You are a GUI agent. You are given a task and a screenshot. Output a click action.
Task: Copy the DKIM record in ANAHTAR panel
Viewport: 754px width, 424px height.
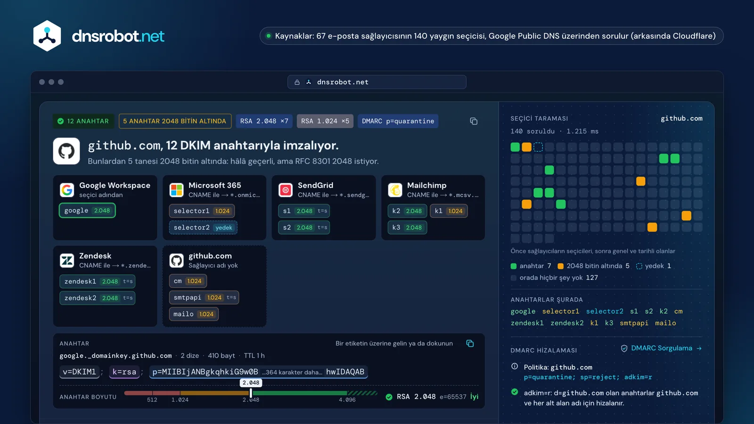(x=470, y=343)
